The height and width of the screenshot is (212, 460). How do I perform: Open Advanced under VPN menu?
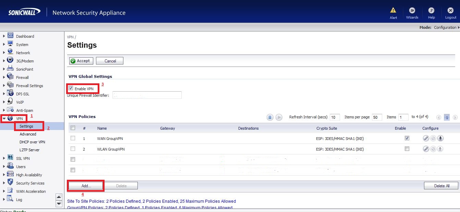click(x=28, y=134)
